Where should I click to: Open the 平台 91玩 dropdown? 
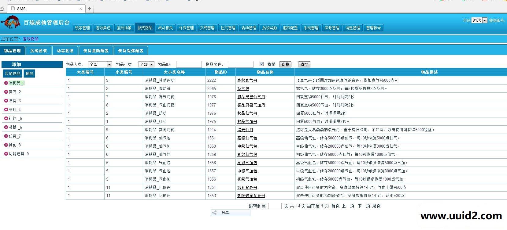(x=479, y=20)
